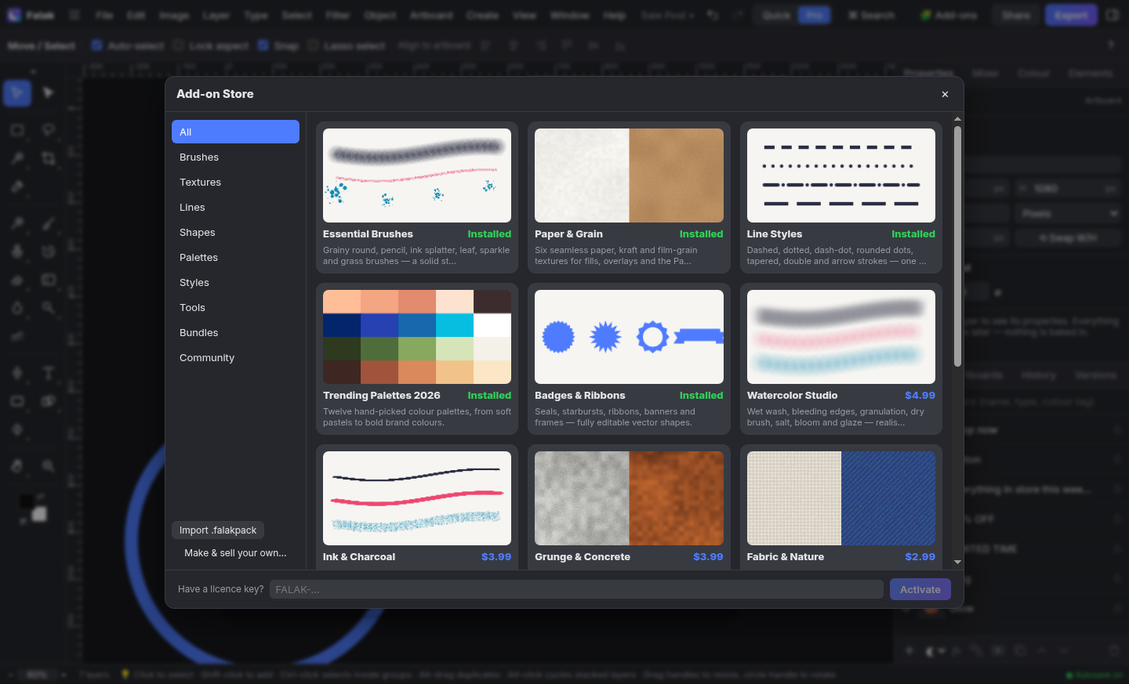Focus the licence key input field
The width and height of the screenshot is (1129, 684).
(576, 589)
